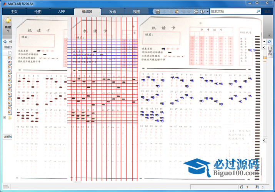The height and width of the screenshot is (192, 275).
Task: Click the MATLAB logo in title bar
Action: coord(5,4)
